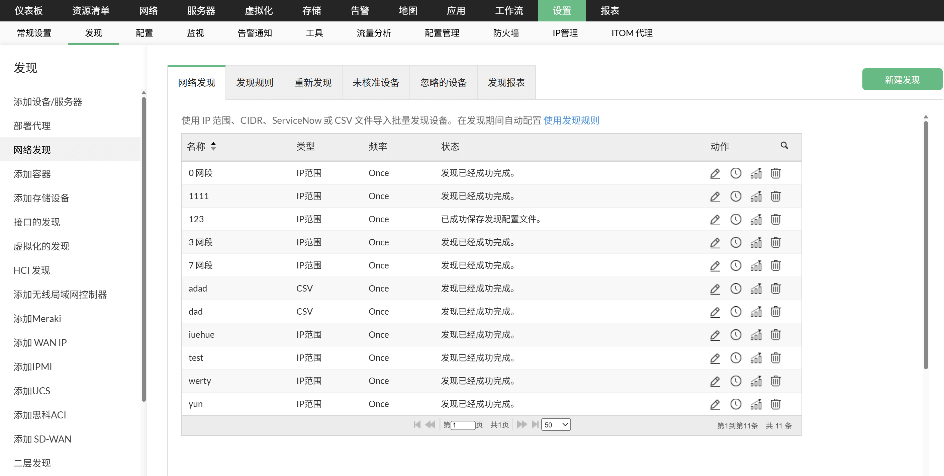Screen dimensions: 944x476
Task: Click 新建发现 button
Action: tap(902, 80)
